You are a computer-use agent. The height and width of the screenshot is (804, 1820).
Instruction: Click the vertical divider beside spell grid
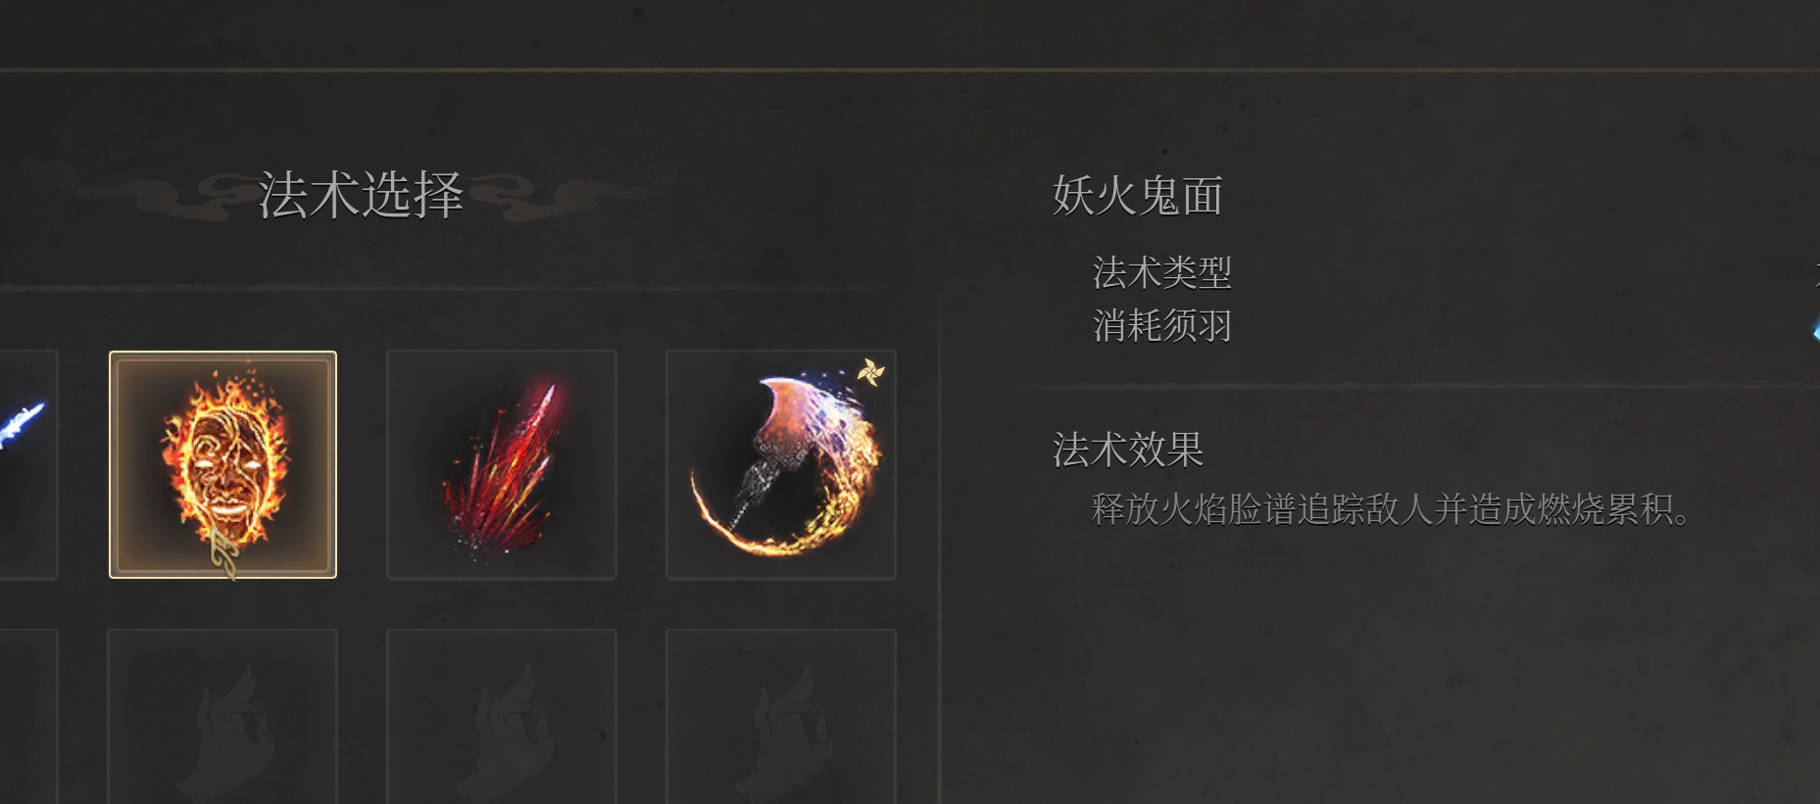(939, 548)
